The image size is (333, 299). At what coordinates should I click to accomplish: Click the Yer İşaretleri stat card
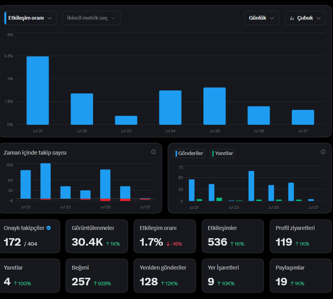(x=233, y=276)
